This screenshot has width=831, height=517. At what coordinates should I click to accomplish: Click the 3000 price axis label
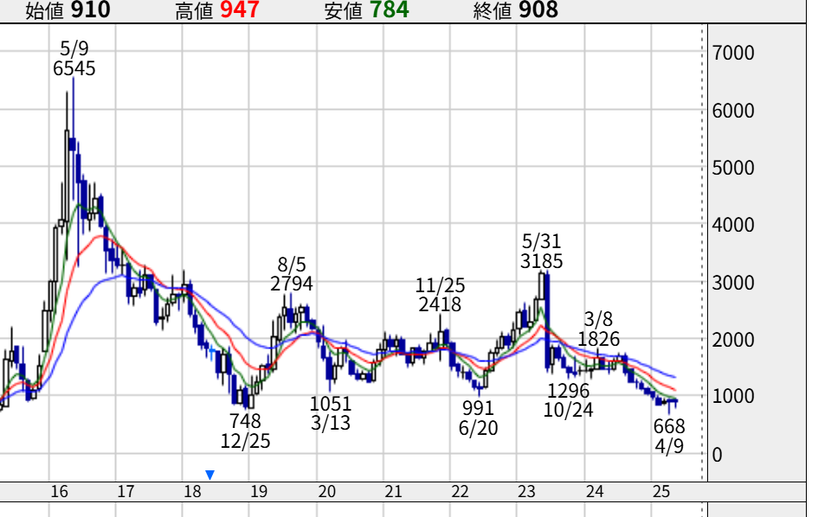pos(733,283)
